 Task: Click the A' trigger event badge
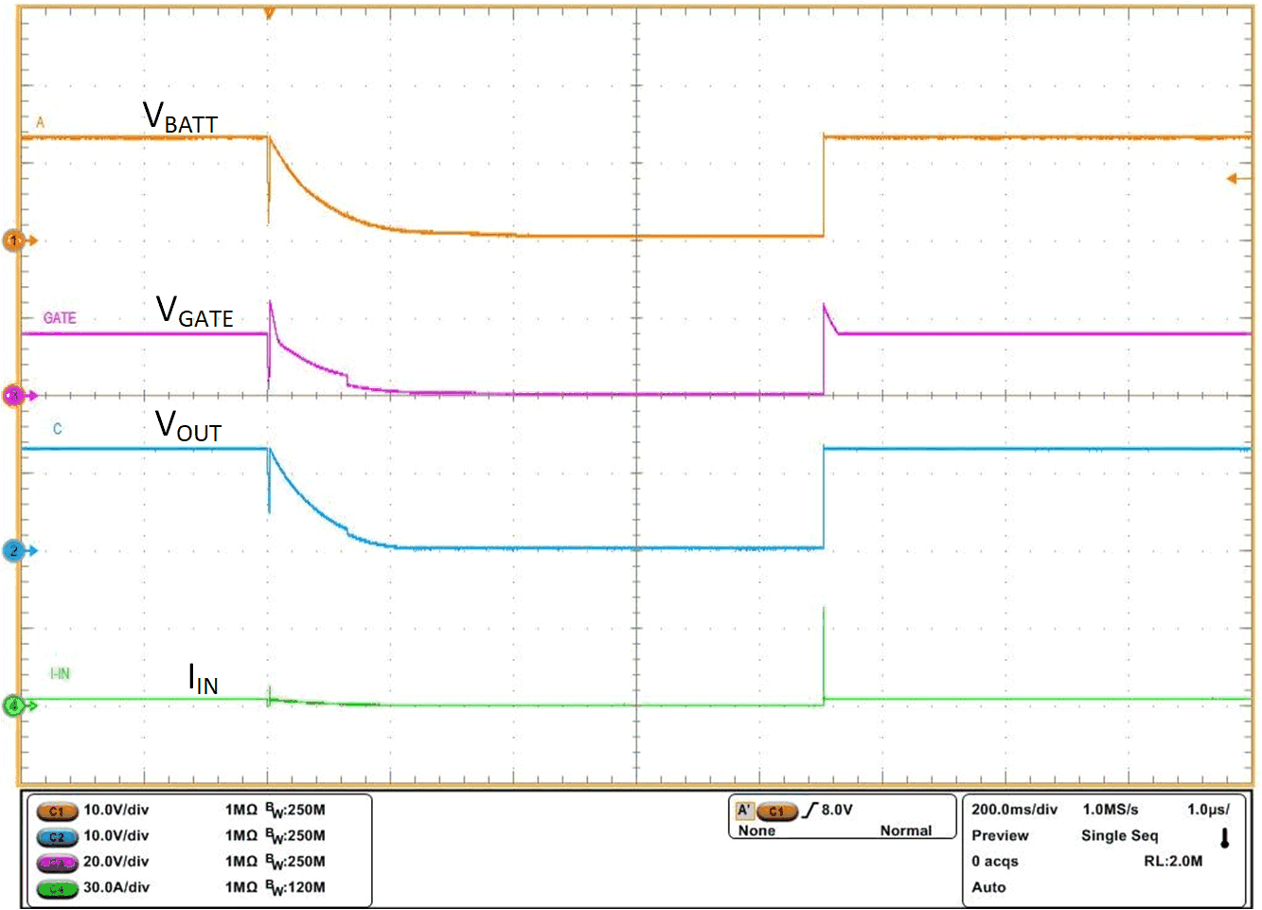pos(744,811)
